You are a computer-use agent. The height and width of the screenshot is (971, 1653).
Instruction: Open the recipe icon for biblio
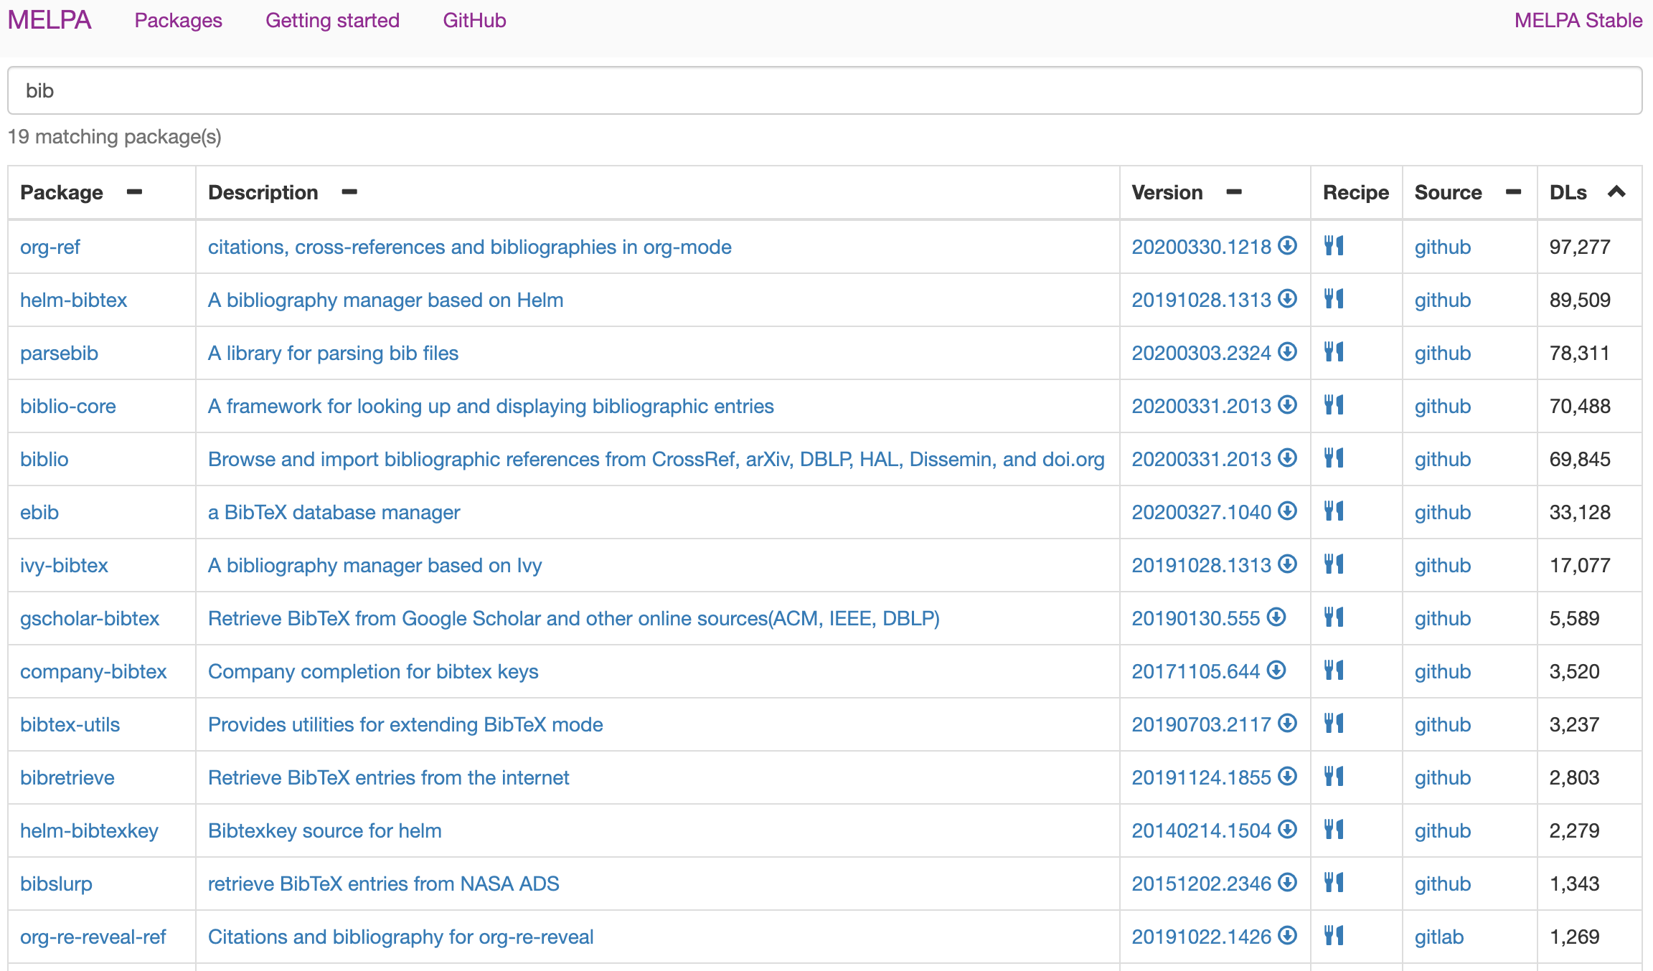[1334, 458]
